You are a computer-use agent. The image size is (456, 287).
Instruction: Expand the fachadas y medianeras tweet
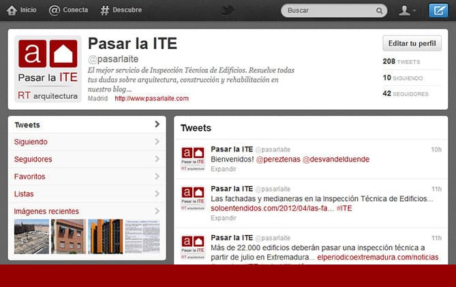[x=223, y=218]
